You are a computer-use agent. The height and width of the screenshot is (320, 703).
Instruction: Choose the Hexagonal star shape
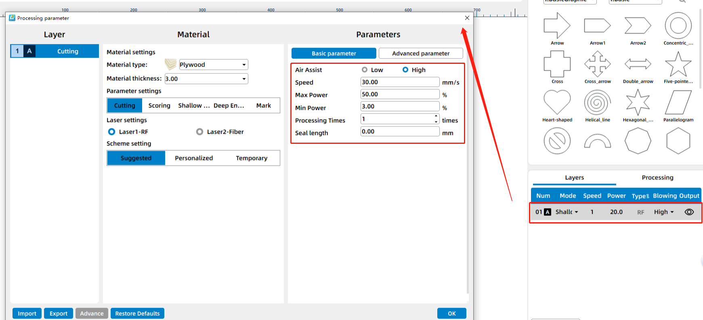point(638,103)
